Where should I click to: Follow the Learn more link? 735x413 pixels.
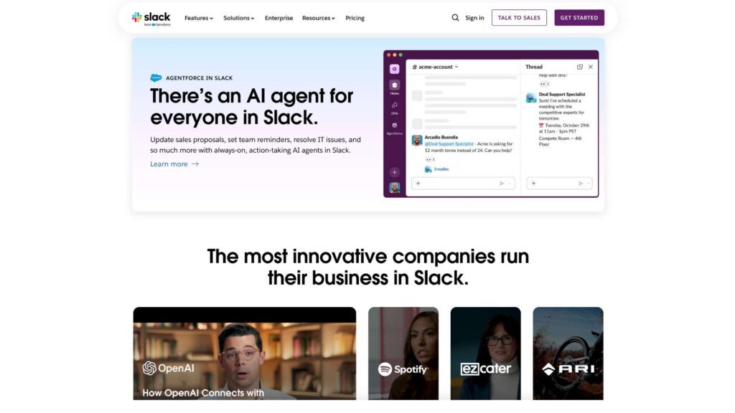(169, 163)
